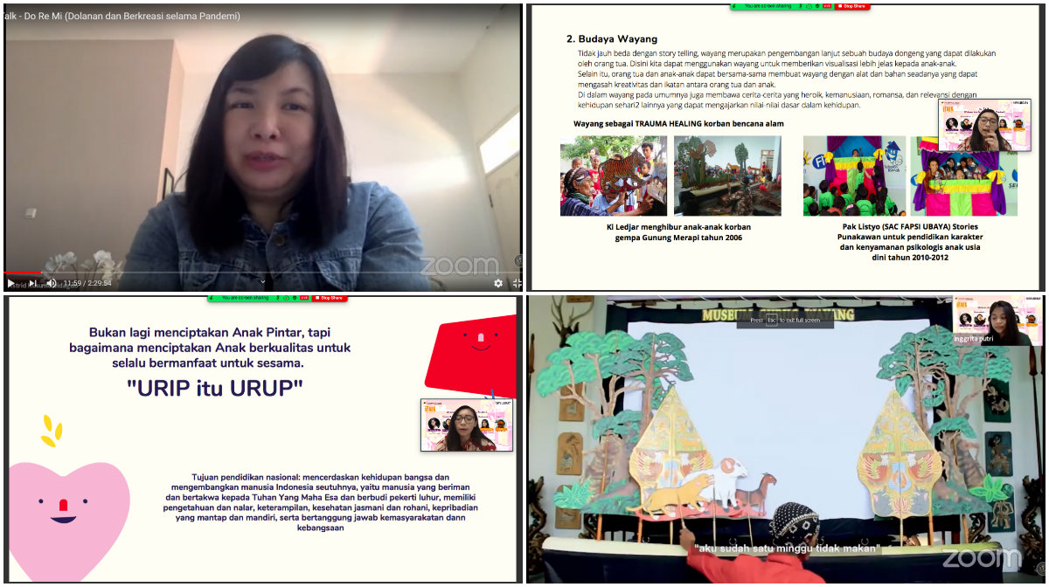Select the Merapi diorama photo
Screen dimensions: 1049x587
(x=727, y=176)
